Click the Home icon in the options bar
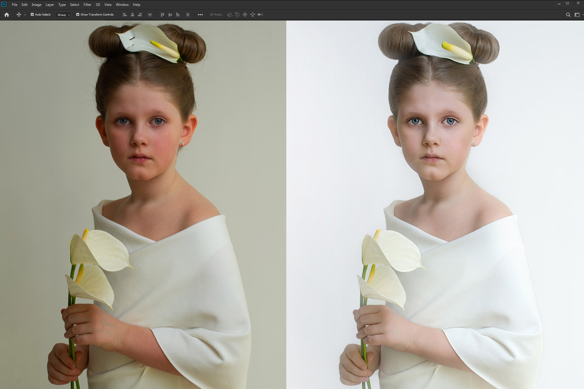Image resolution: width=584 pixels, height=389 pixels. 7,15
